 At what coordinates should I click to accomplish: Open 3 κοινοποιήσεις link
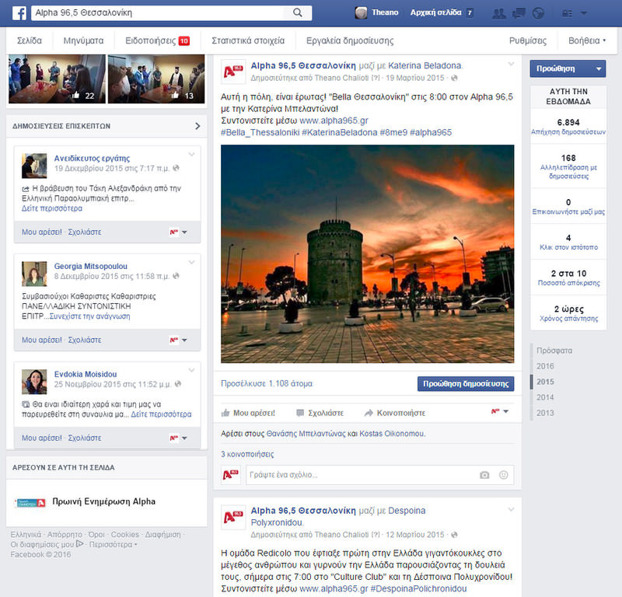click(x=247, y=454)
